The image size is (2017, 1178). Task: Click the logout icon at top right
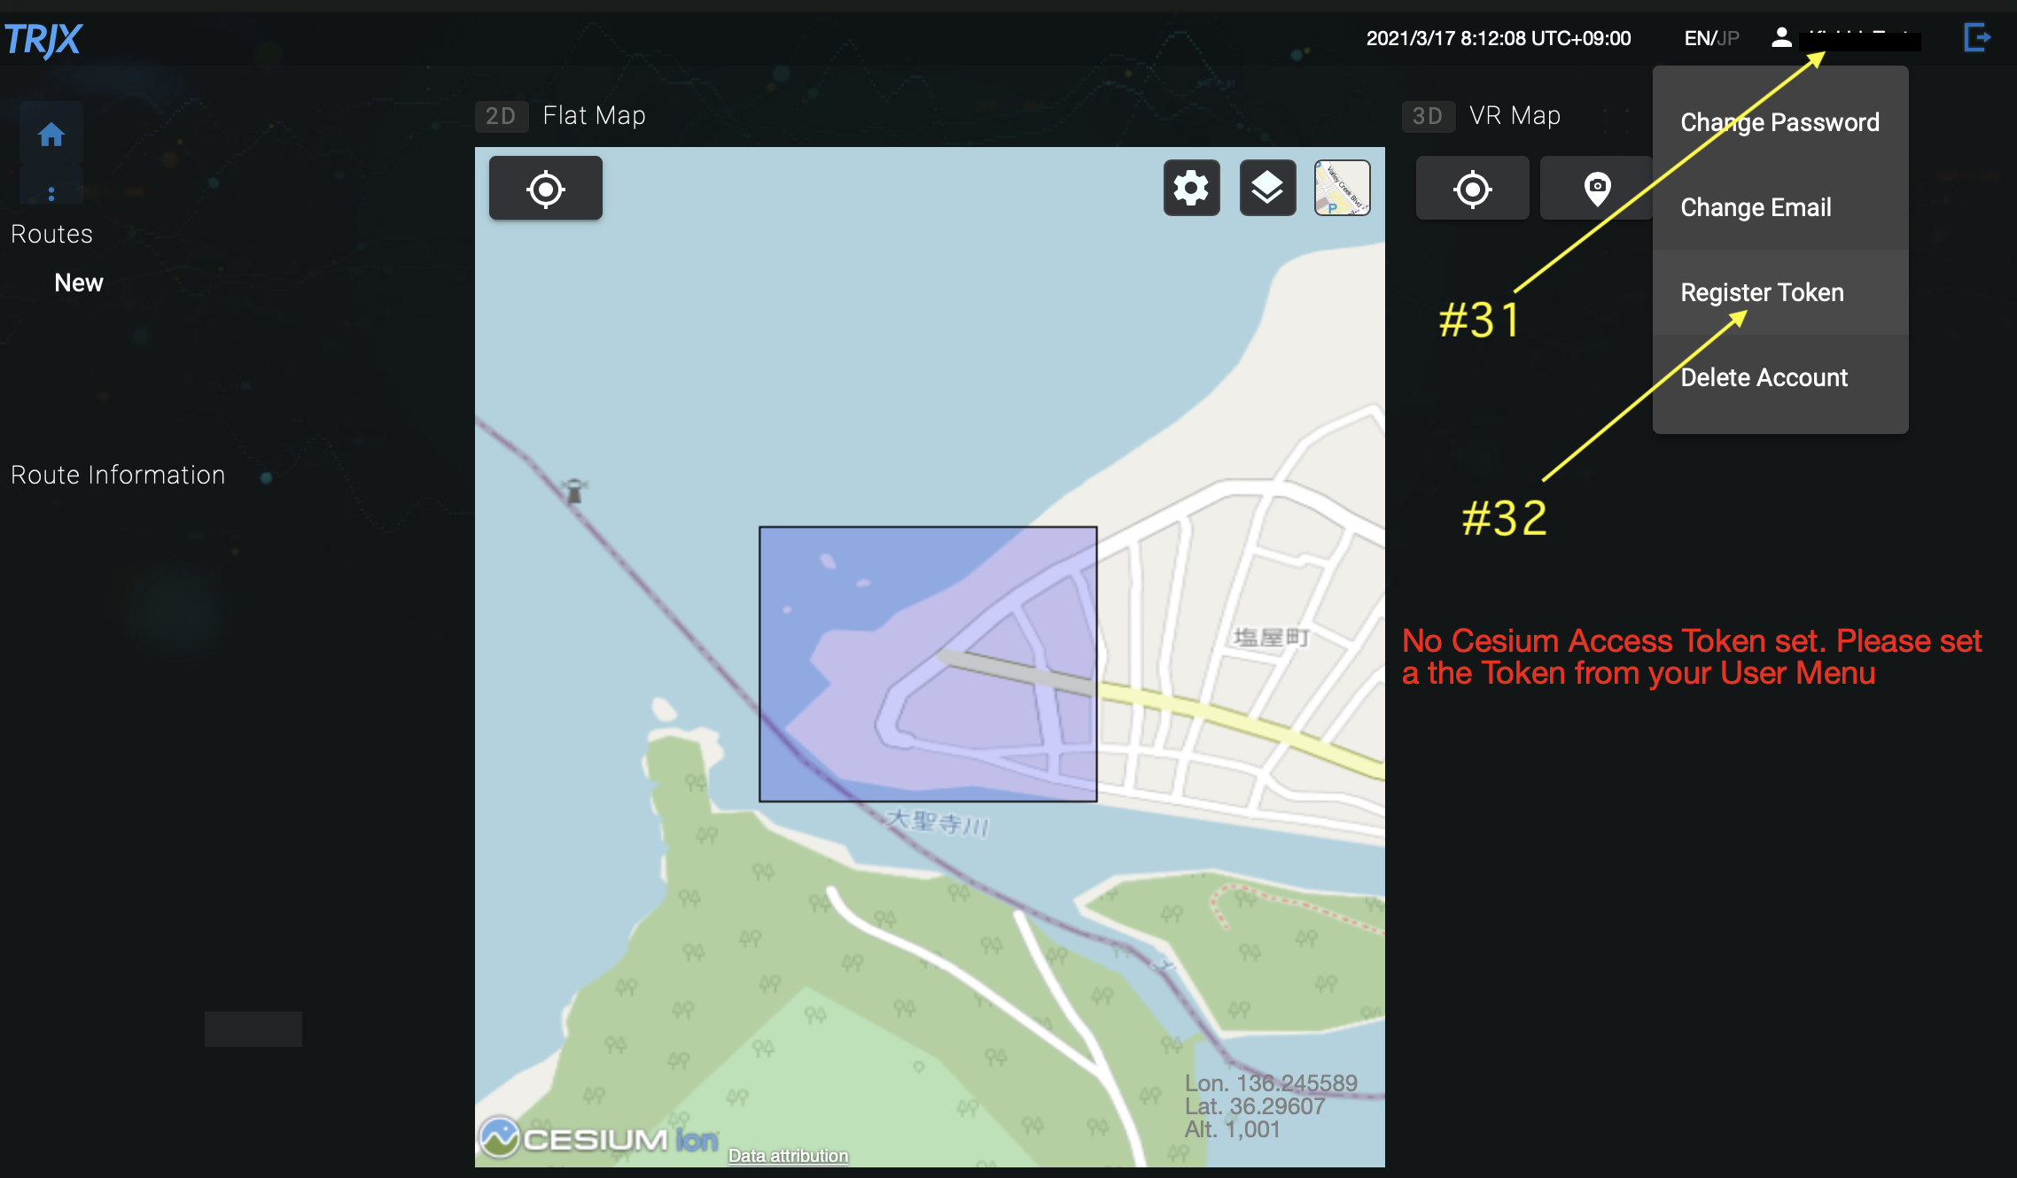[1978, 38]
